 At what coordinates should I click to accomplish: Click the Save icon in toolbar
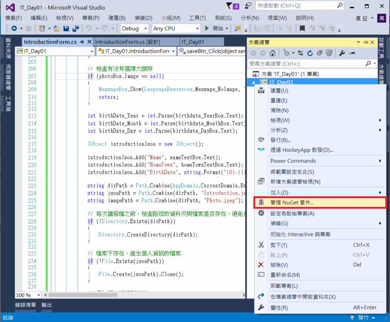tap(66, 29)
